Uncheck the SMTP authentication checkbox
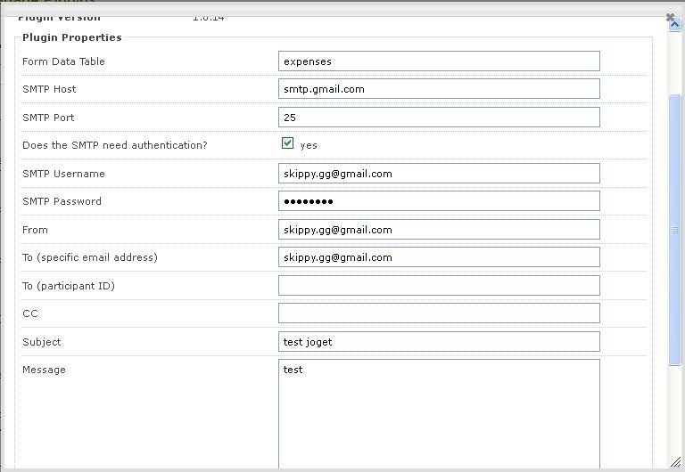This screenshot has height=472, width=685. (x=287, y=143)
